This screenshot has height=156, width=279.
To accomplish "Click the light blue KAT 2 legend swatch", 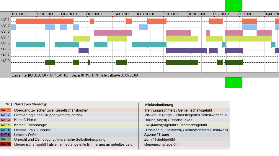I will 6,115.
